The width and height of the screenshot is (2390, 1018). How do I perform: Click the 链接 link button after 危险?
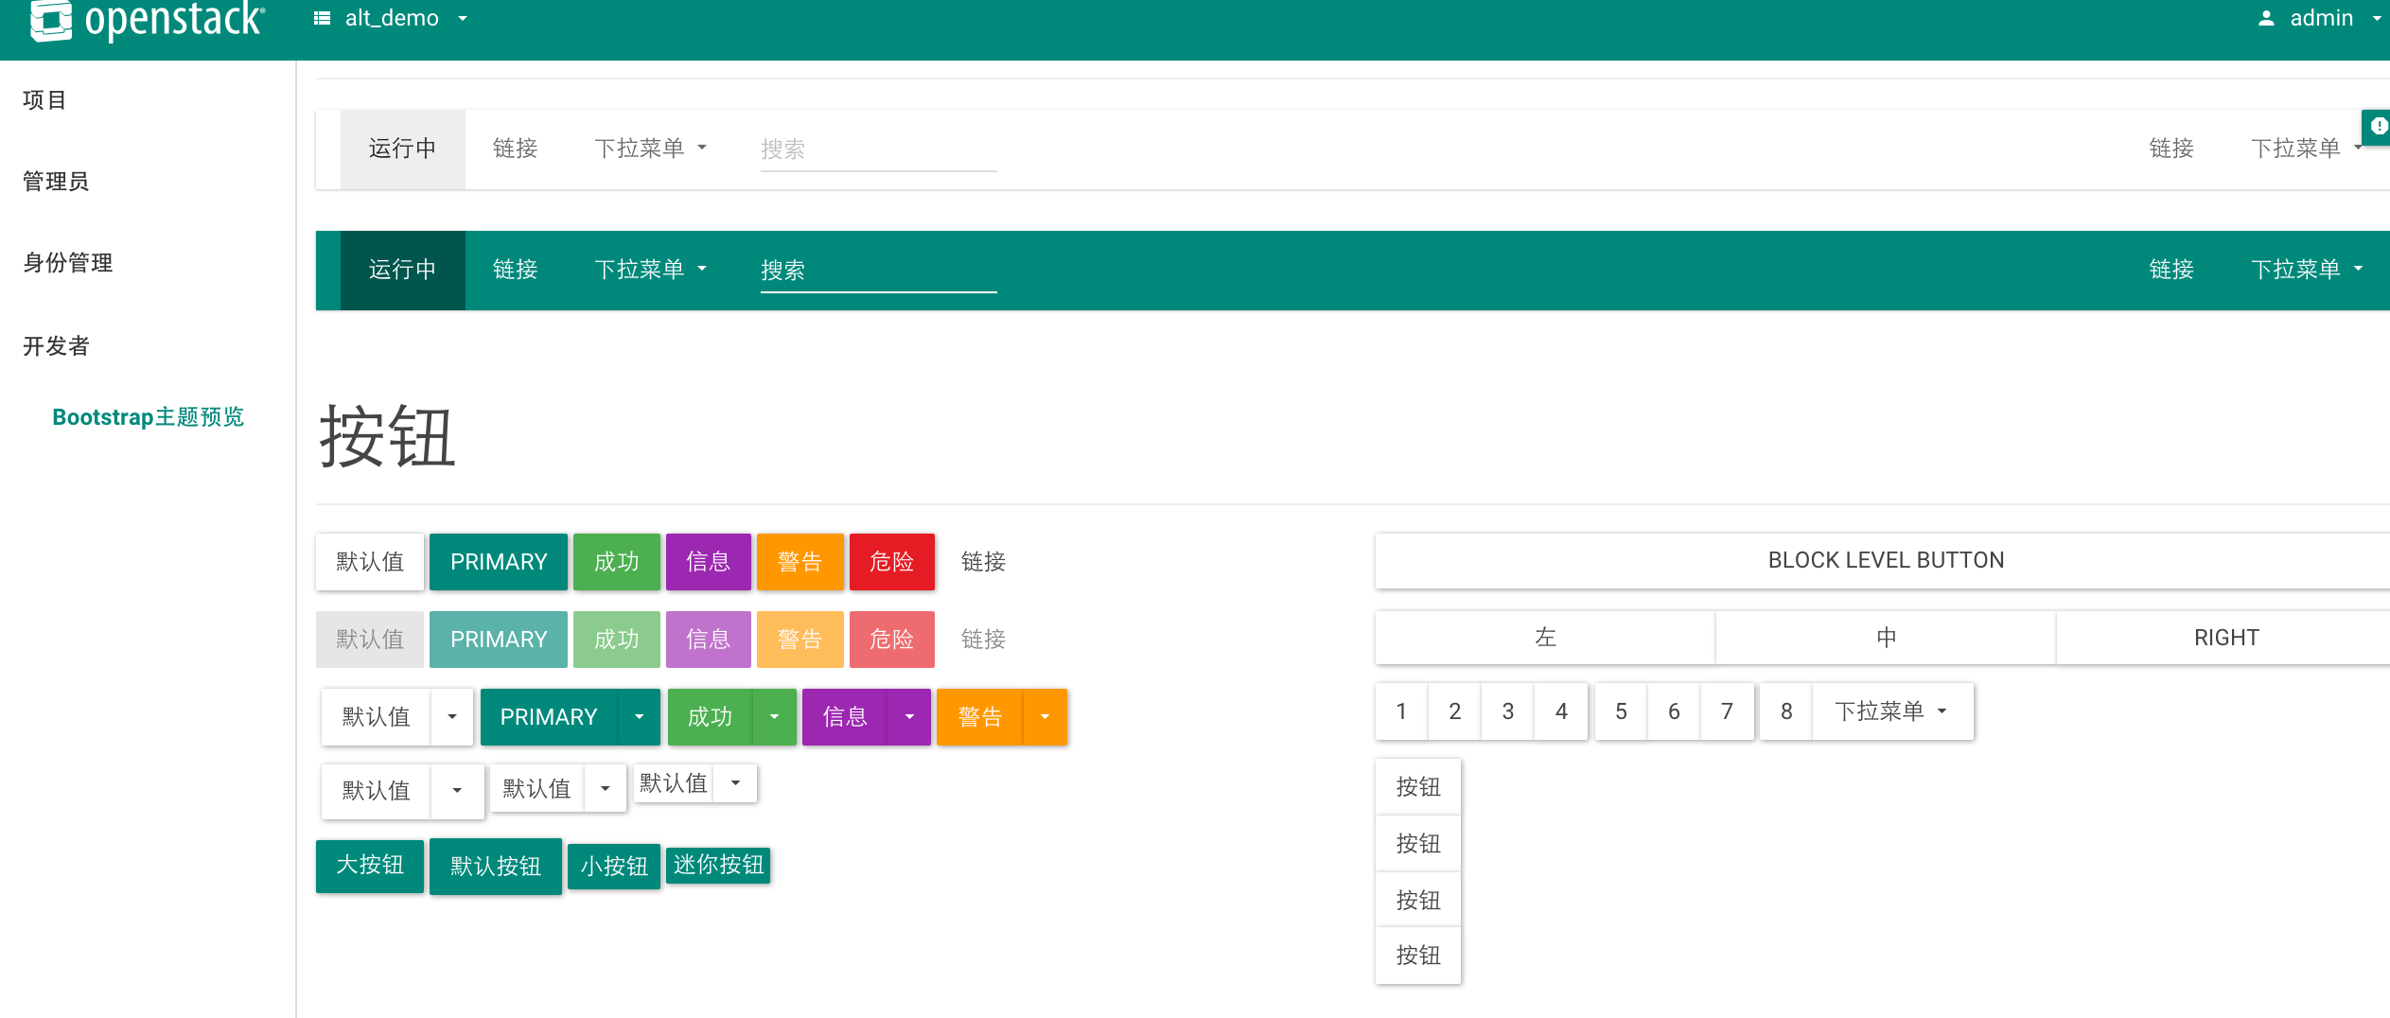click(983, 562)
